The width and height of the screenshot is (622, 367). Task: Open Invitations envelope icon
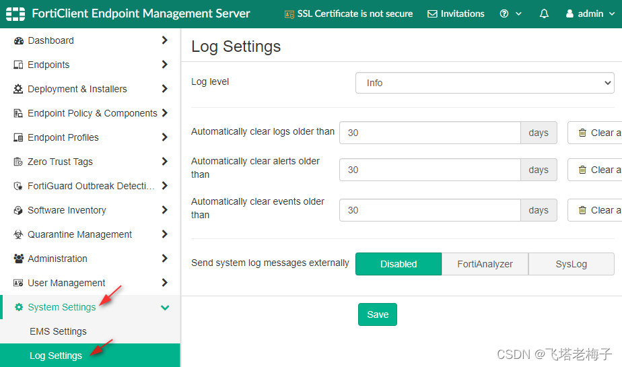(x=432, y=14)
